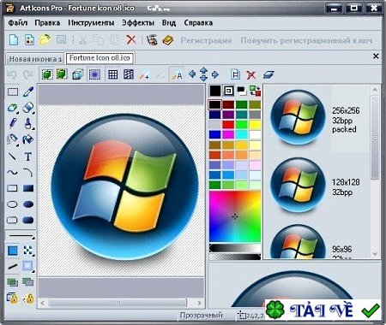This screenshot has height=325, width=386.
Task: Toggle the dithered pattern fill mode
Action: coord(28,251)
